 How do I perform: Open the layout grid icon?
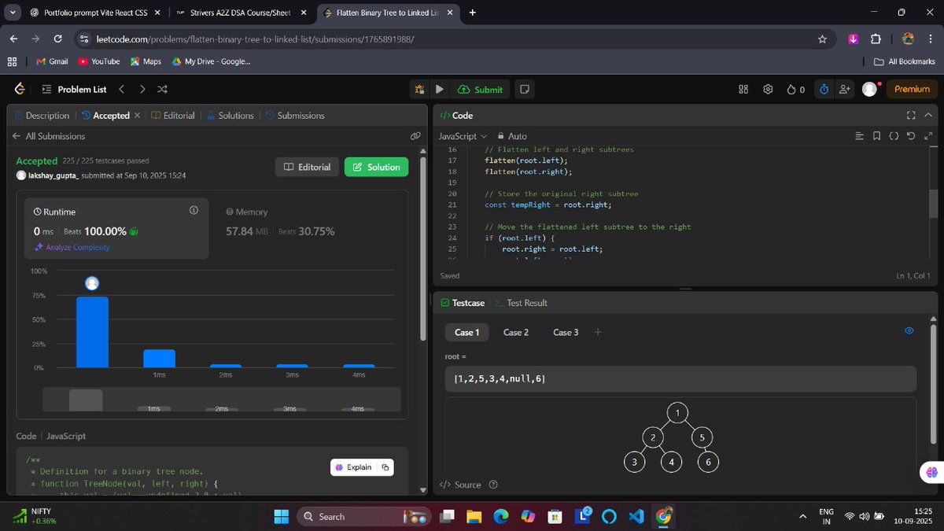coord(743,90)
